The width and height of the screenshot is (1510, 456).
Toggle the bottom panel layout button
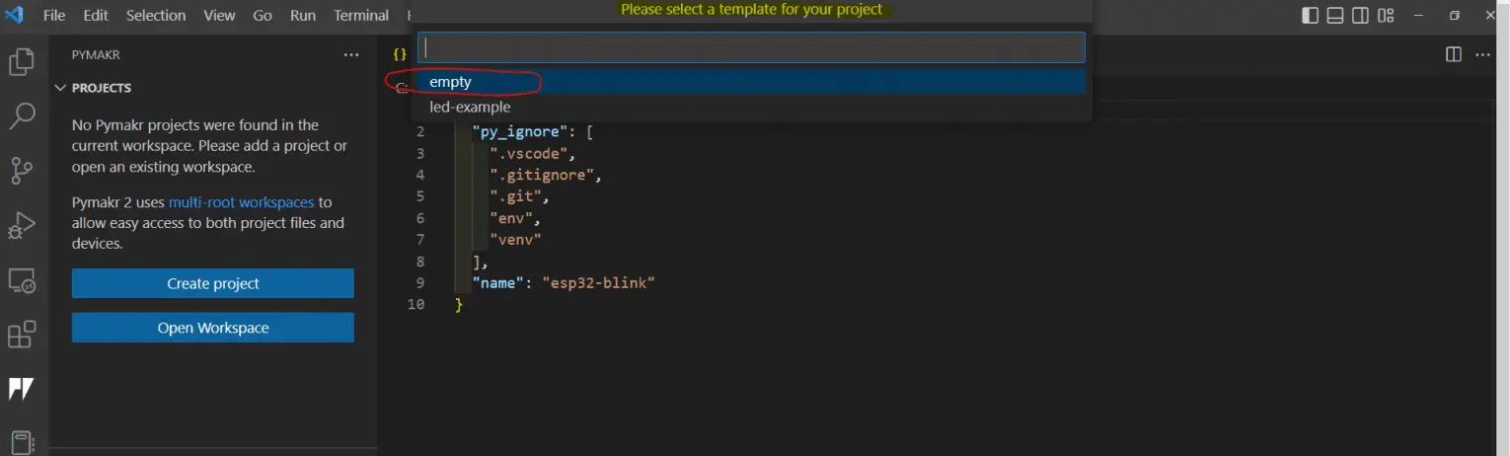tap(1335, 16)
